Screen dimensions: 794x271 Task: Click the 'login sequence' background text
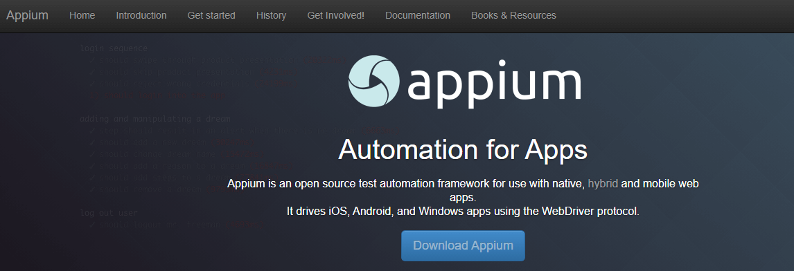[x=114, y=48]
